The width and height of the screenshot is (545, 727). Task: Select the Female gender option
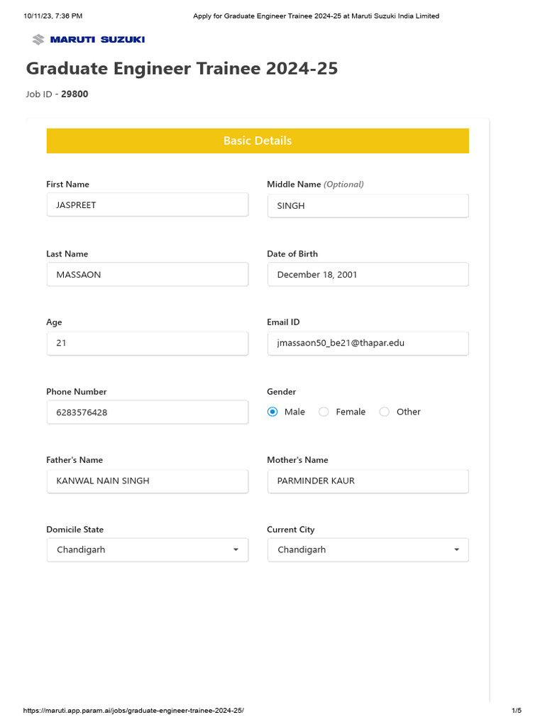coord(324,412)
